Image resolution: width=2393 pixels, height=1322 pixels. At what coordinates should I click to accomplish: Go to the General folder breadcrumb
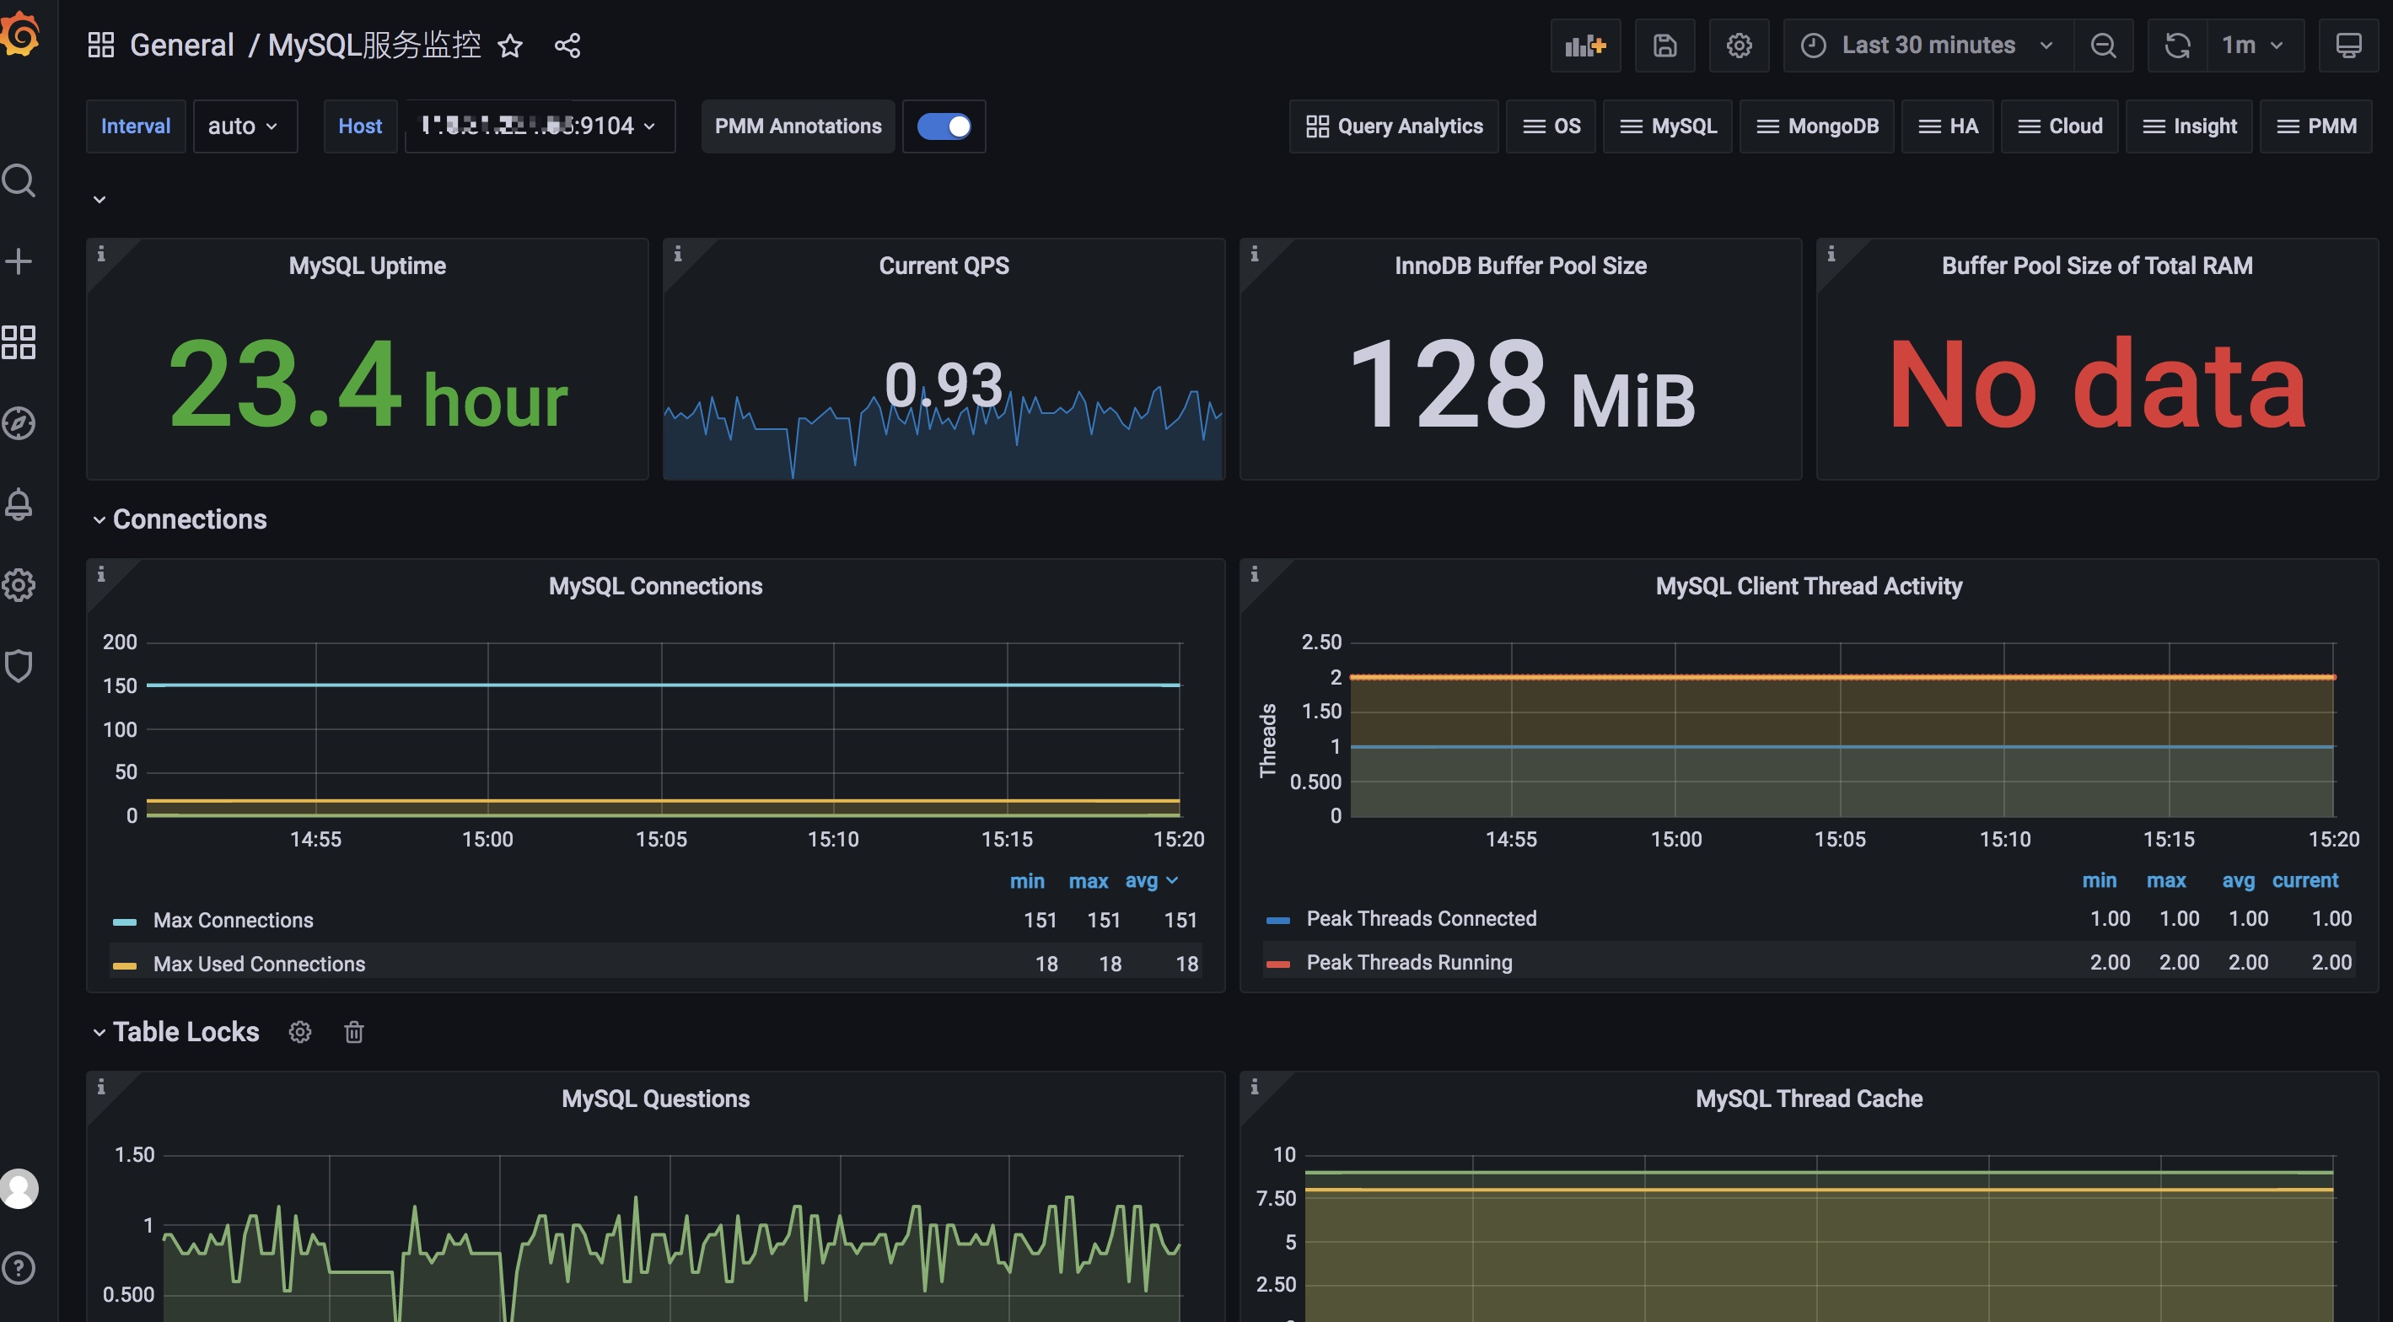(181, 45)
